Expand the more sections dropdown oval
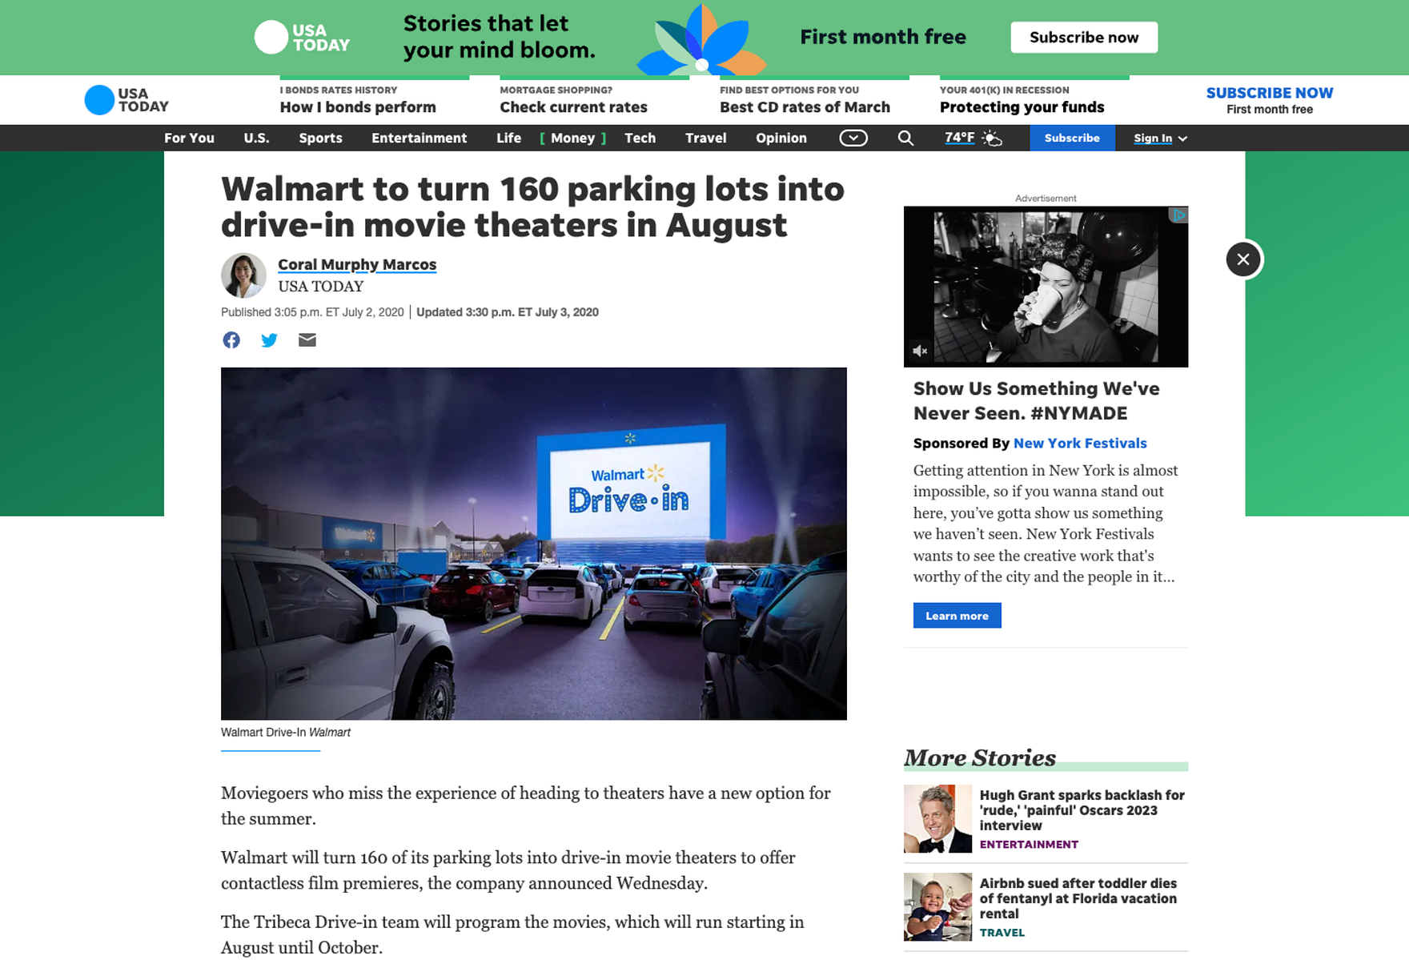The height and width of the screenshot is (960, 1409). 853,138
